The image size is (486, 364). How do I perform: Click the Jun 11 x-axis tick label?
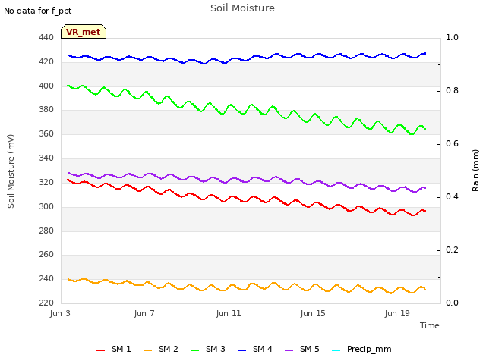click(229, 313)
